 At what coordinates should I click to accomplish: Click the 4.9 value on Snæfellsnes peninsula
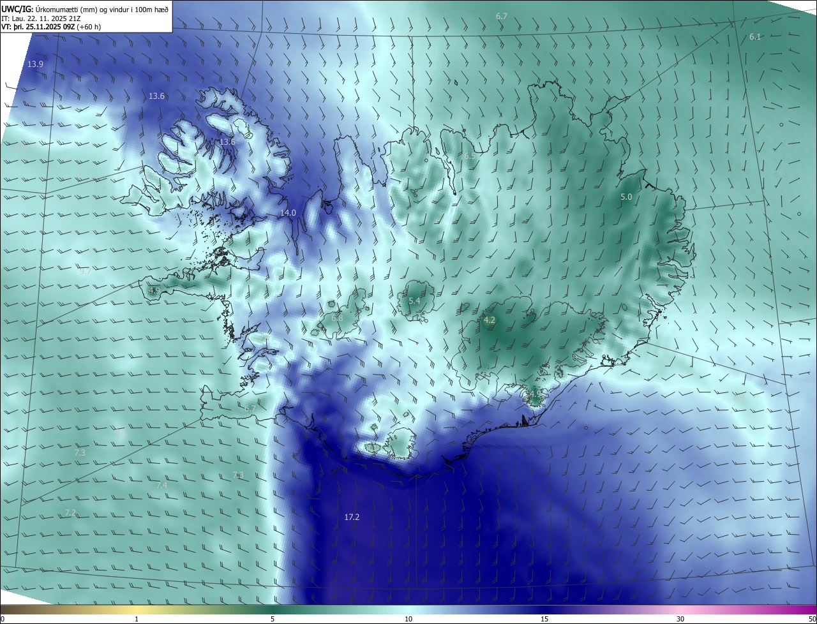click(x=154, y=290)
